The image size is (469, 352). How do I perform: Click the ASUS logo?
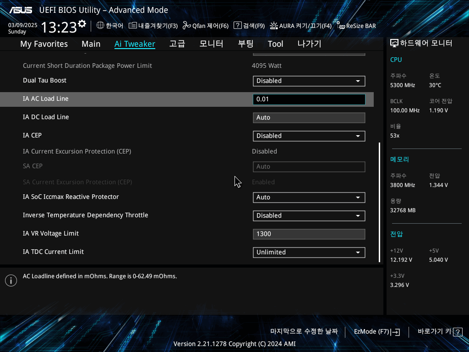click(21, 10)
